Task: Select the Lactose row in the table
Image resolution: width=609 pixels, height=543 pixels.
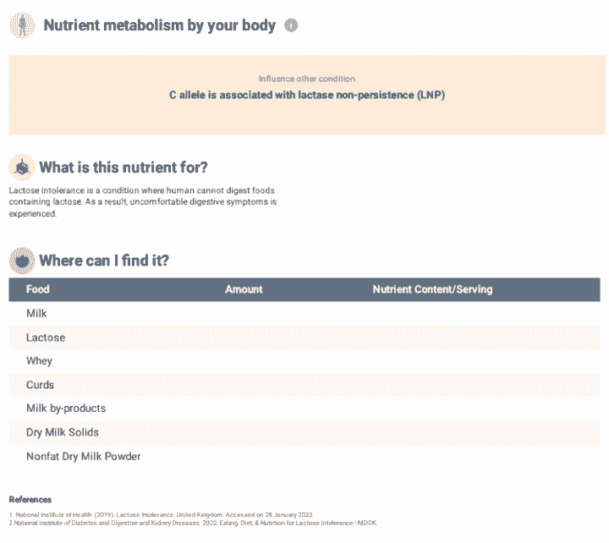Action: (x=46, y=337)
